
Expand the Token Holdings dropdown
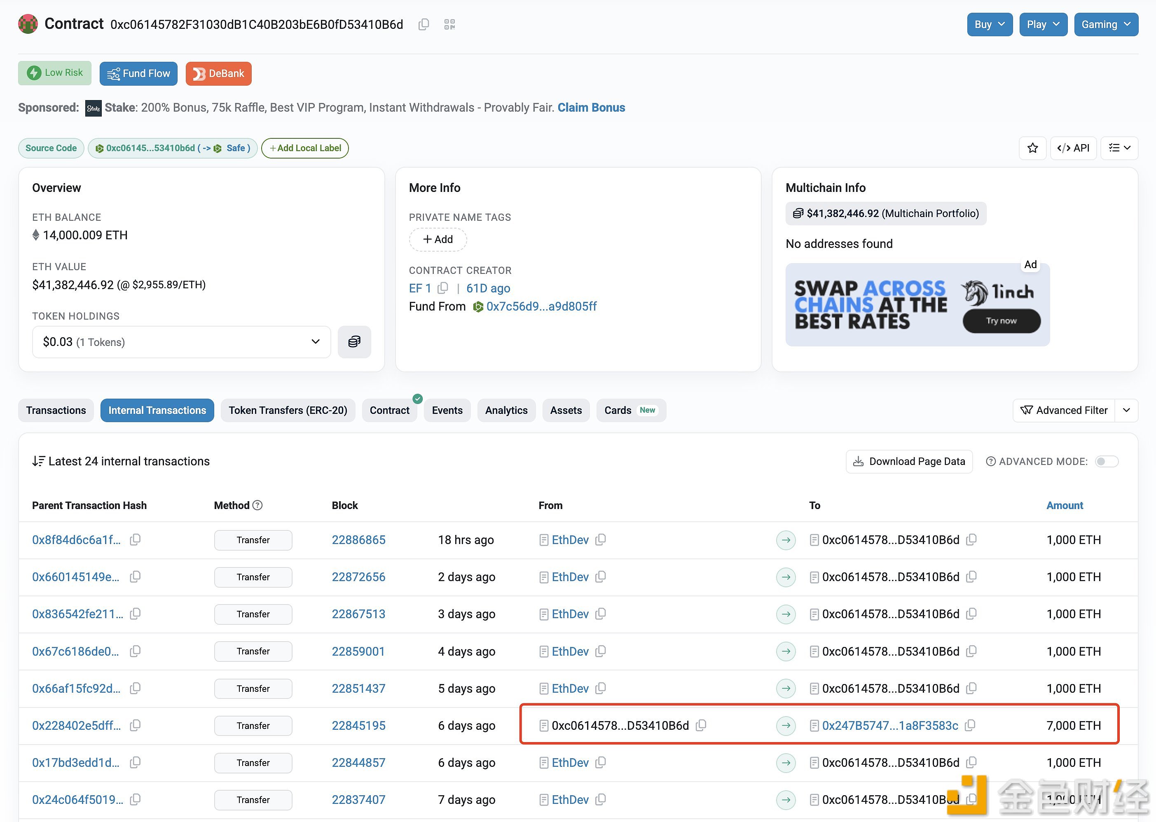tap(181, 342)
